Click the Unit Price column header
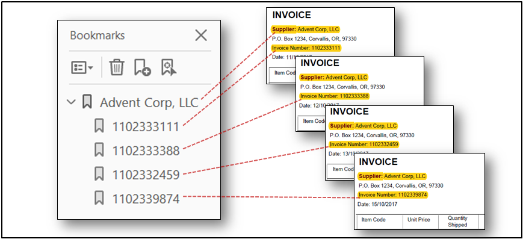Image resolution: width=523 pixels, height=239 pixels. point(419,220)
